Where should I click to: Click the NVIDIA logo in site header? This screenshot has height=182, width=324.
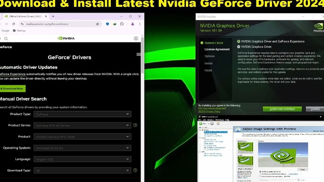click(66, 38)
